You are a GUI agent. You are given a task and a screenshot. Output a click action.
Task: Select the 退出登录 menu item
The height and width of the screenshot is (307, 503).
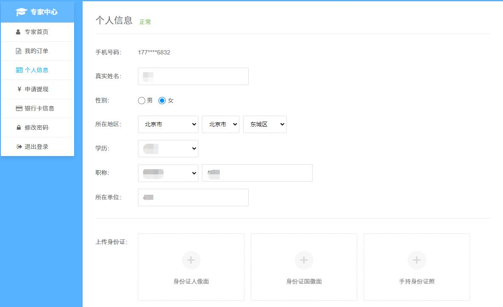(x=37, y=147)
